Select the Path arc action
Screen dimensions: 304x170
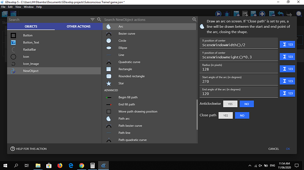(x=149, y=119)
